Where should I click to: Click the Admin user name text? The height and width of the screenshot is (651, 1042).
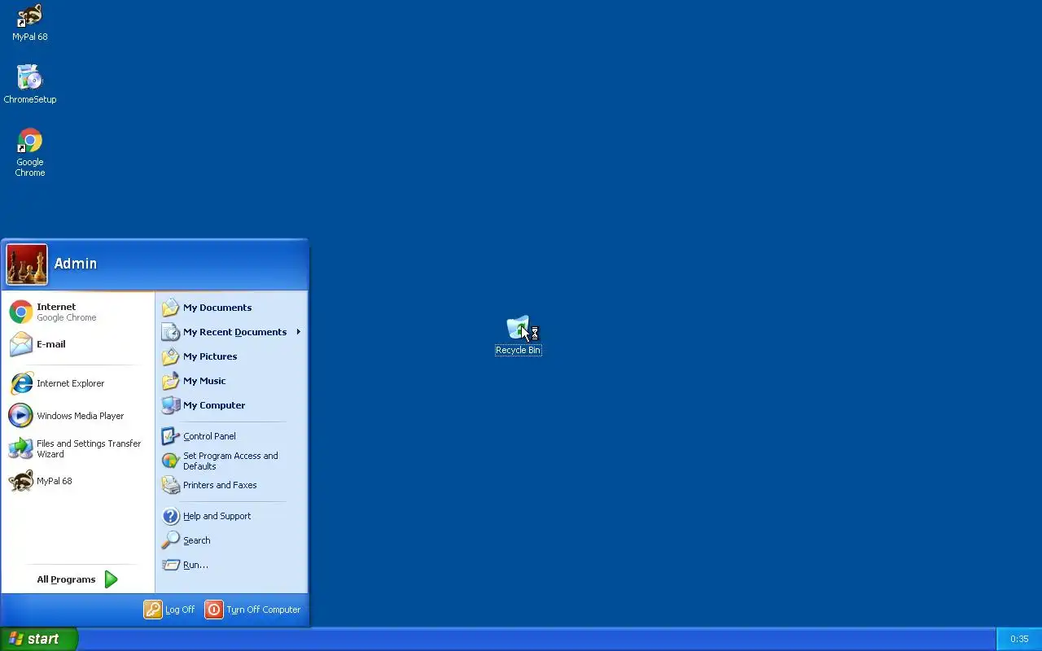coord(76,264)
